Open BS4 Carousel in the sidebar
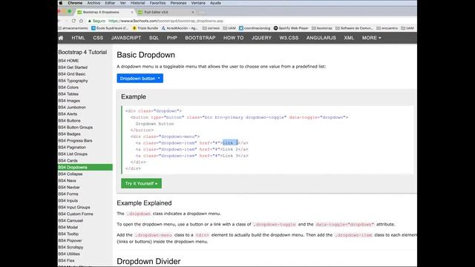The height and width of the screenshot is (267, 475). point(71,220)
